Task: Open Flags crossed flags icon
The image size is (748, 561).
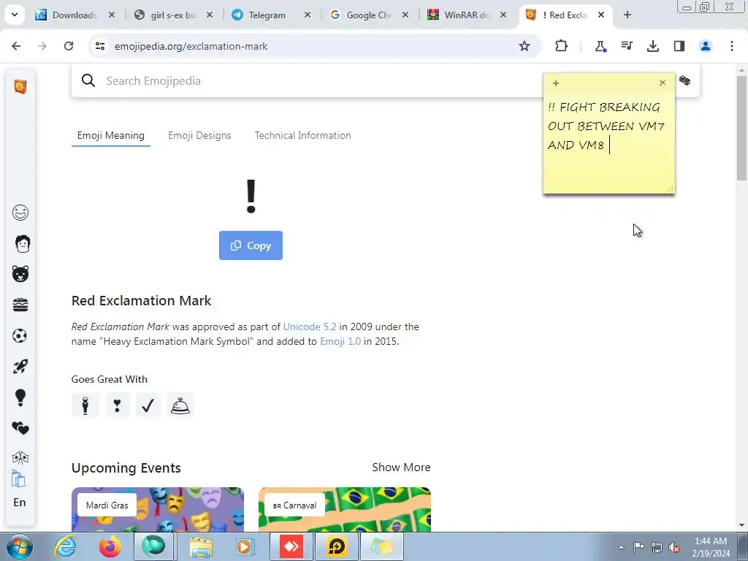Action: click(20, 457)
